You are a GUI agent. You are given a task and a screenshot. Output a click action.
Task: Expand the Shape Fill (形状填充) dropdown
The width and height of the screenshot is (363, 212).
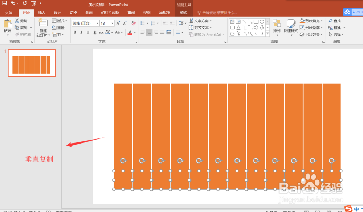(x=322, y=21)
